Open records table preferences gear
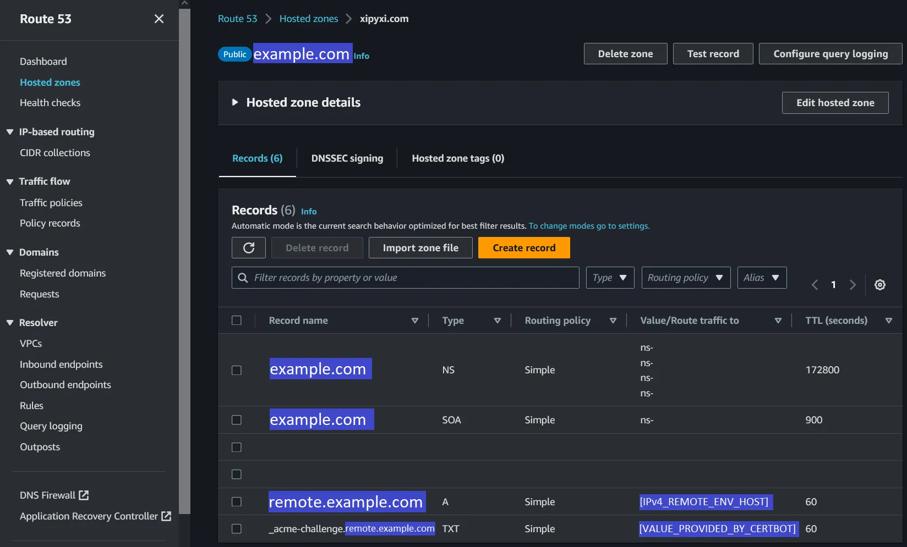 point(880,285)
